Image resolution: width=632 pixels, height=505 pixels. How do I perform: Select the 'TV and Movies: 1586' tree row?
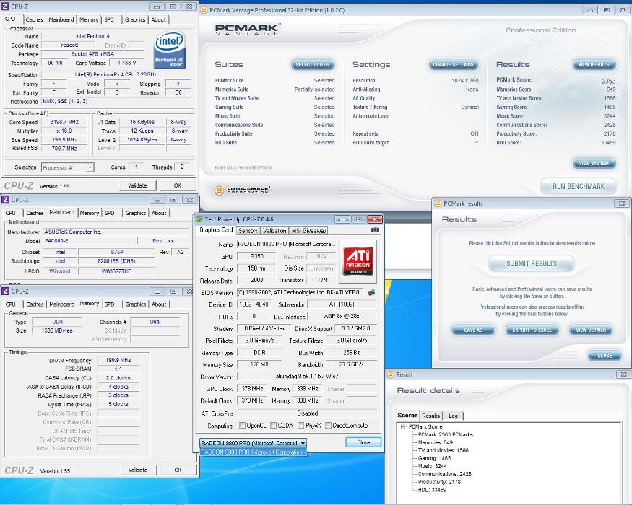[x=443, y=450]
